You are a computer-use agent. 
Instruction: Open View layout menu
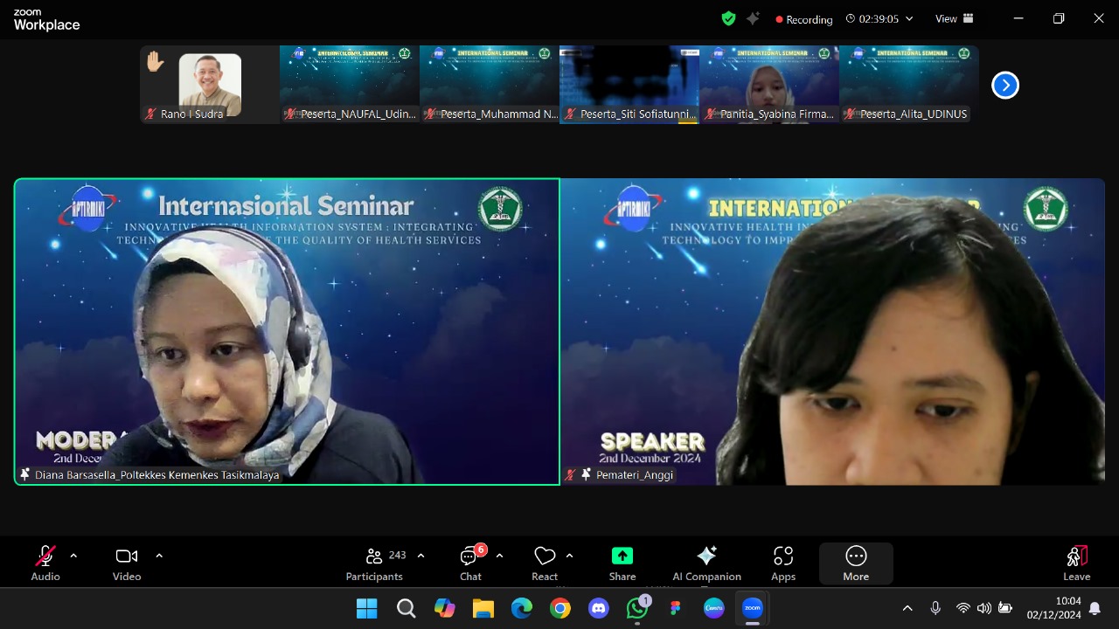[955, 18]
